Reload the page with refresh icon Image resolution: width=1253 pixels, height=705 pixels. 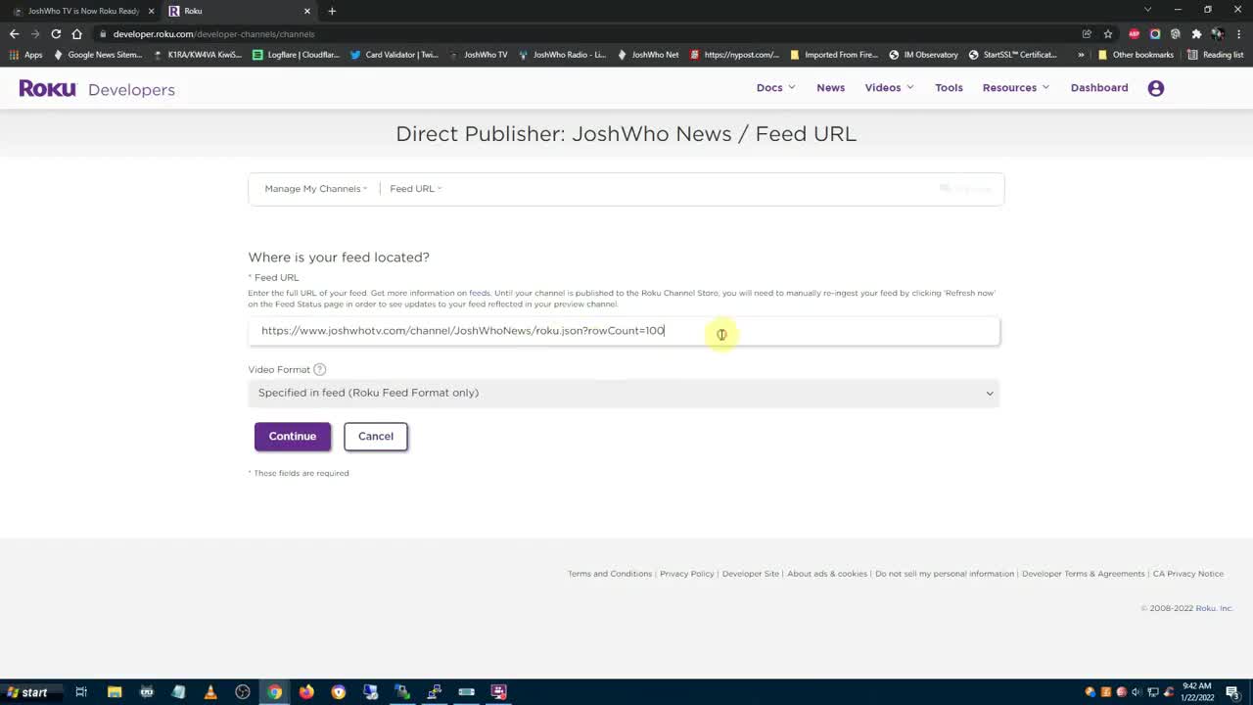(x=56, y=33)
